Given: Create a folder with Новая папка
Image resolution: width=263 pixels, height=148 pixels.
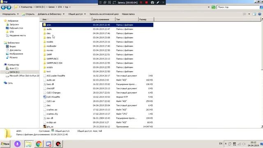Looking at the screenshot, I should click(x=128, y=14).
